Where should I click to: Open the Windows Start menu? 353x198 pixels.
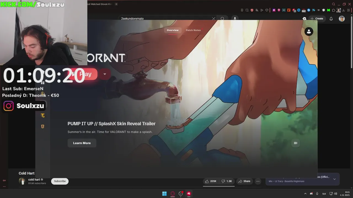point(164,194)
